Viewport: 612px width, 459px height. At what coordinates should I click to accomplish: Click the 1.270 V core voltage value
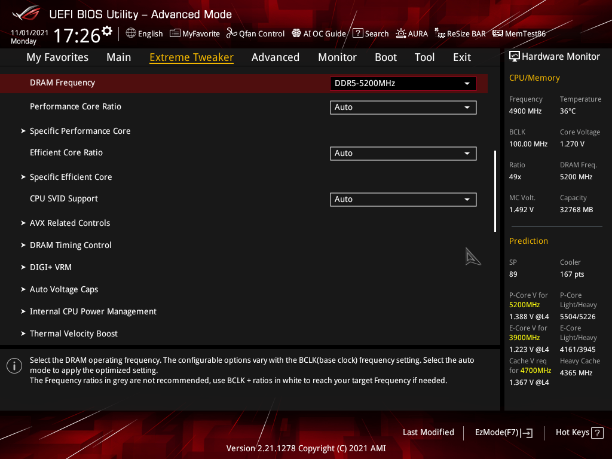(572, 144)
